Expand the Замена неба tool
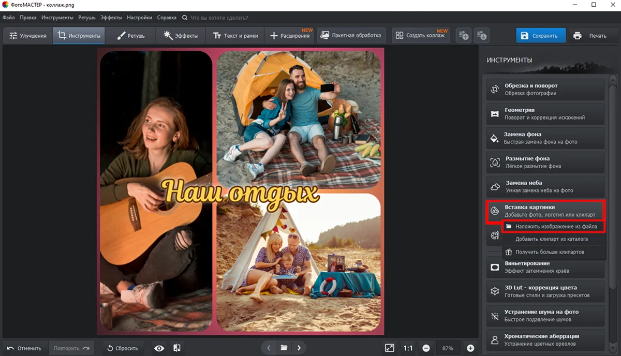Screen dimensions: 621x356 point(545,186)
